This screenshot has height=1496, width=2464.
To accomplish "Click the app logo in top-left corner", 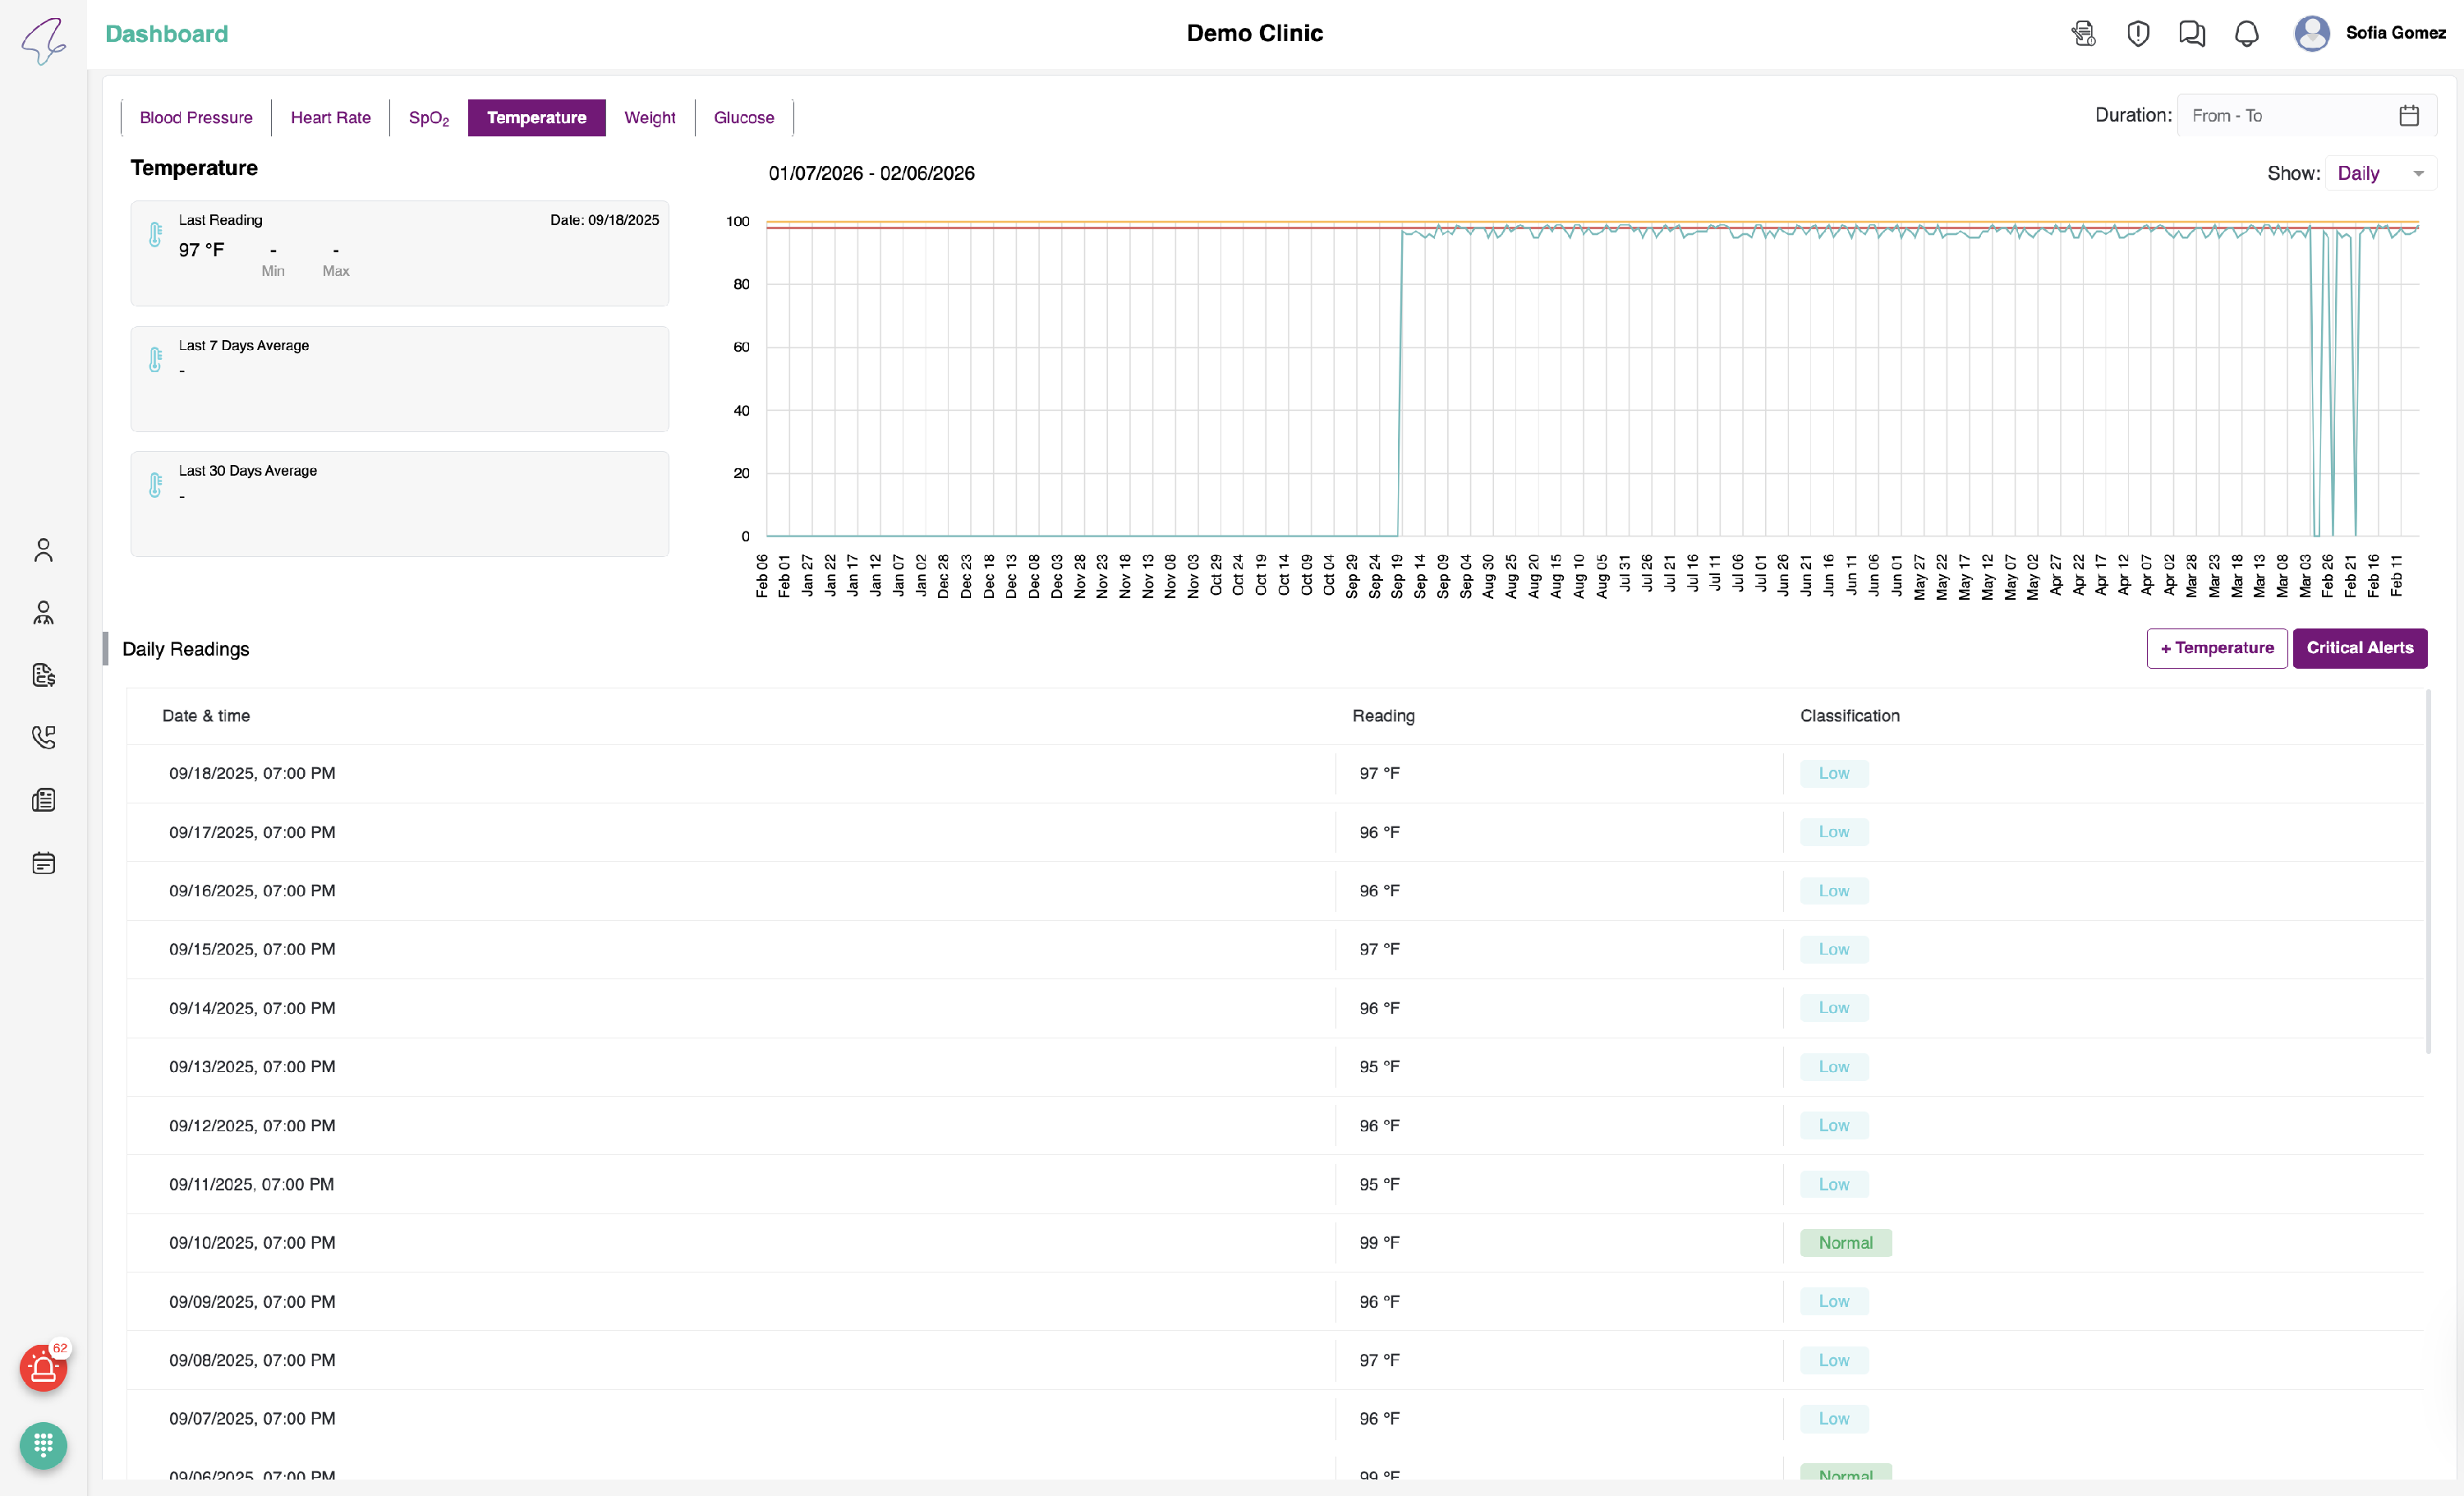I will point(43,40).
